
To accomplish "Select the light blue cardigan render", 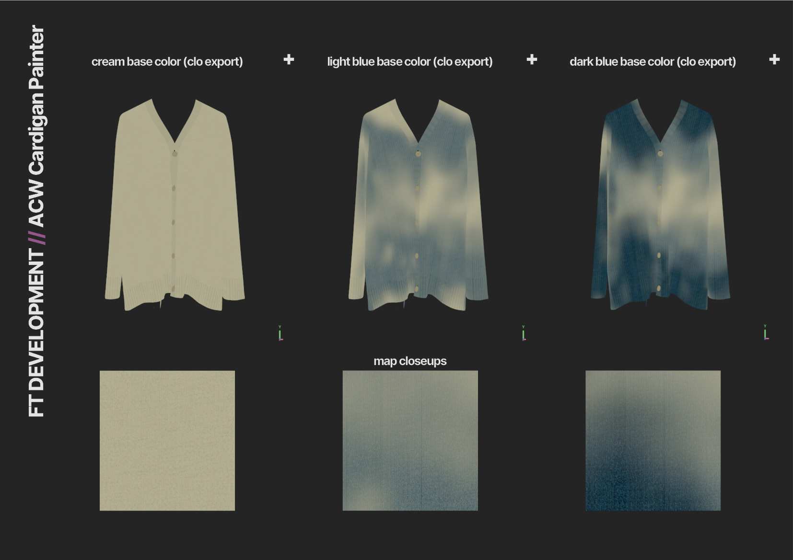I will tap(418, 205).
